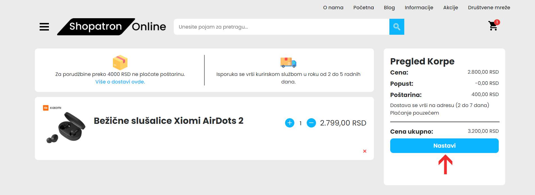Viewport: 535px width, 195px height.
Task: Increase quantity with the plus button
Action: tap(290, 123)
